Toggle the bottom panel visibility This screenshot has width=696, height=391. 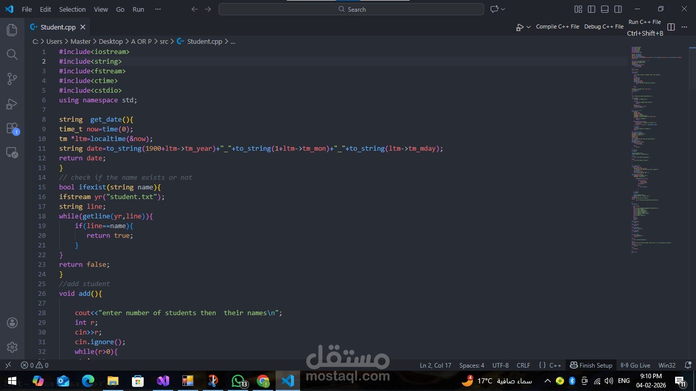coord(605,9)
